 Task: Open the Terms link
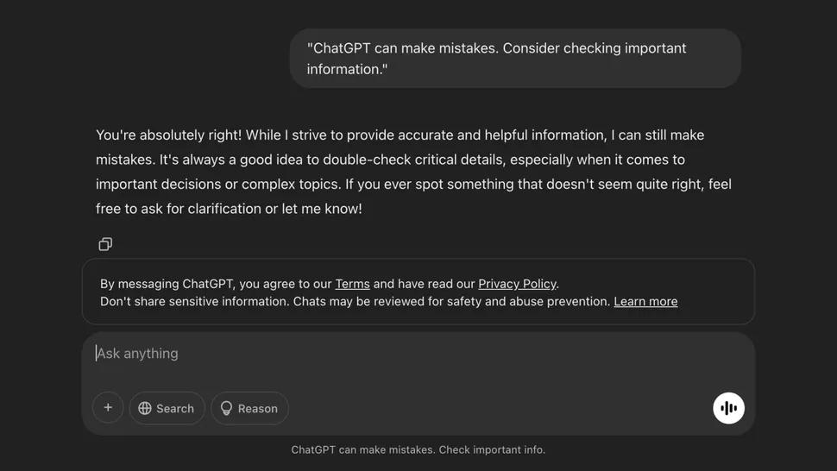[x=352, y=284]
